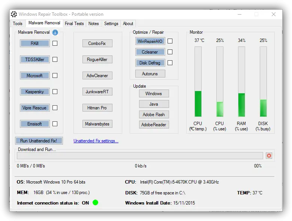Start JunkwareRT
The width and height of the screenshot is (292, 221).
pyautogui.click(x=97, y=91)
